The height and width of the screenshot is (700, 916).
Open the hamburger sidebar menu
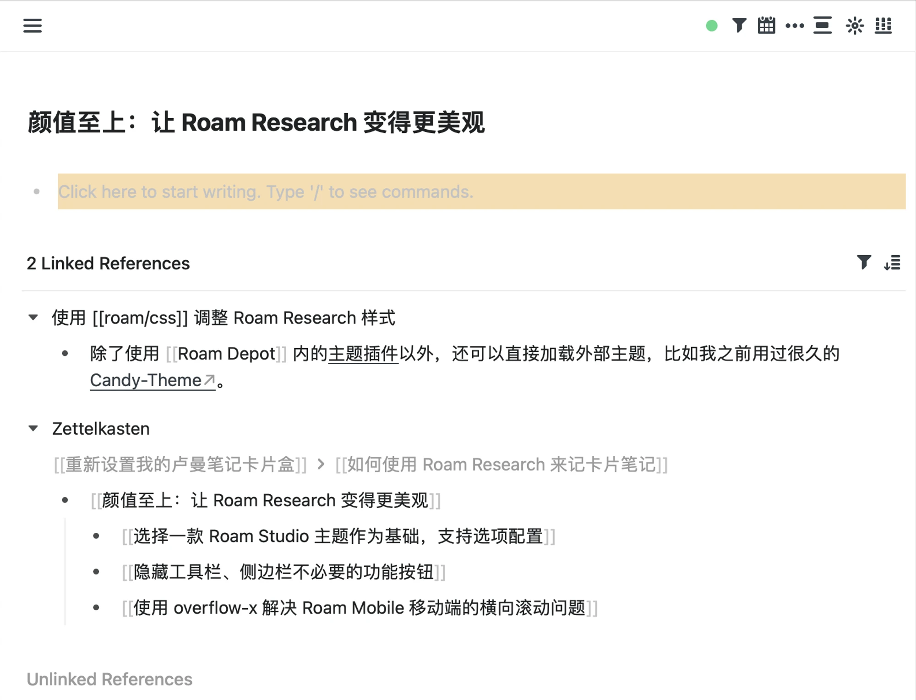[33, 26]
